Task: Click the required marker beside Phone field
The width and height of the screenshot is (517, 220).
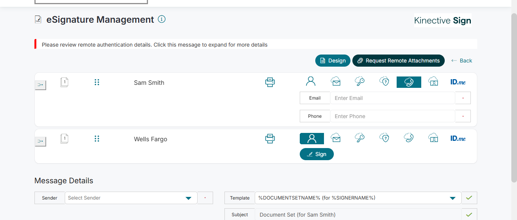Action: 463,116
